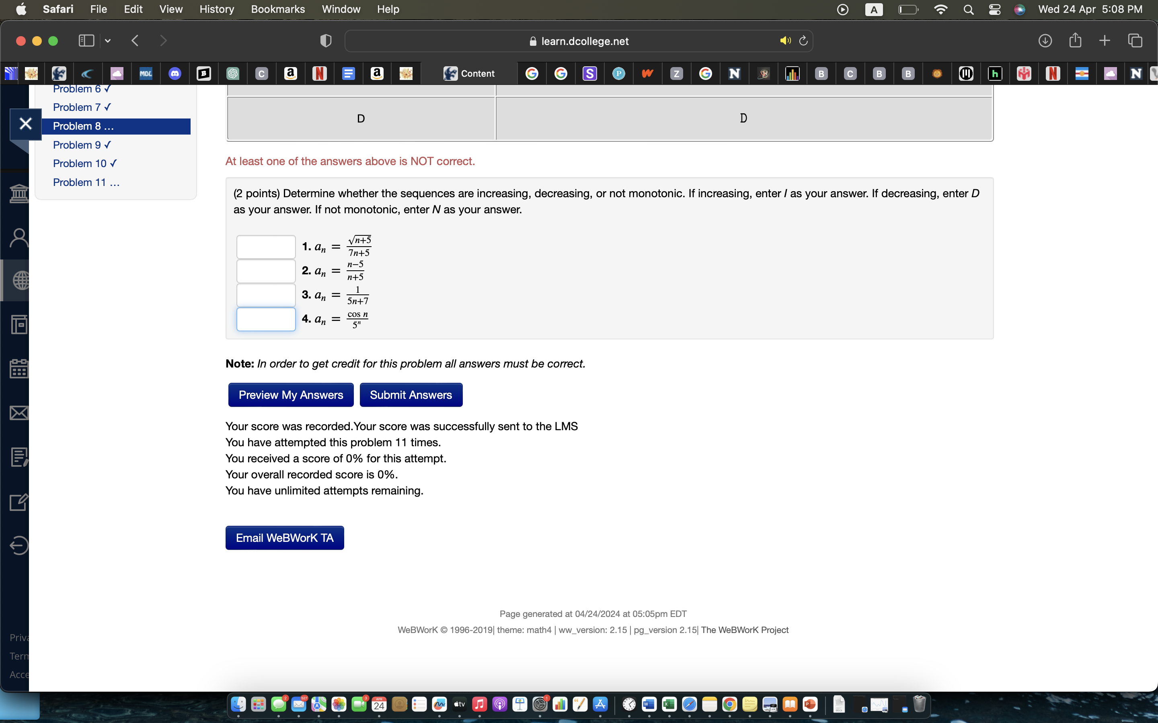
Task: Expand Problem 11 in the problems list
Action: tap(86, 182)
